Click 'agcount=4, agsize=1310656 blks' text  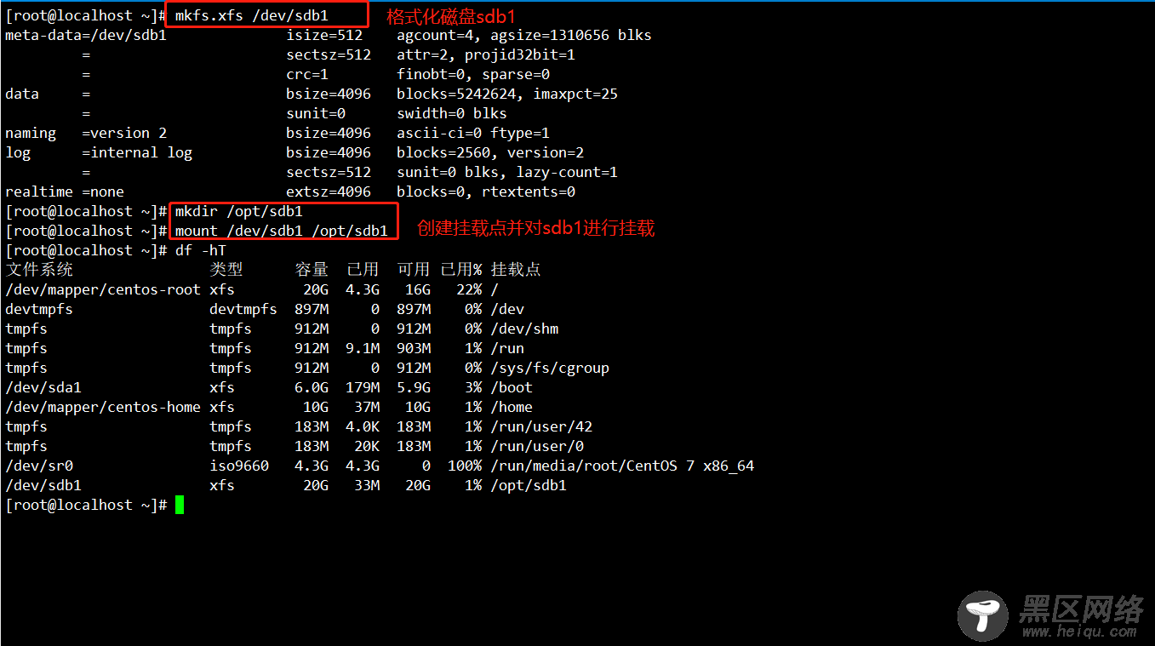[x=524, y=35]
